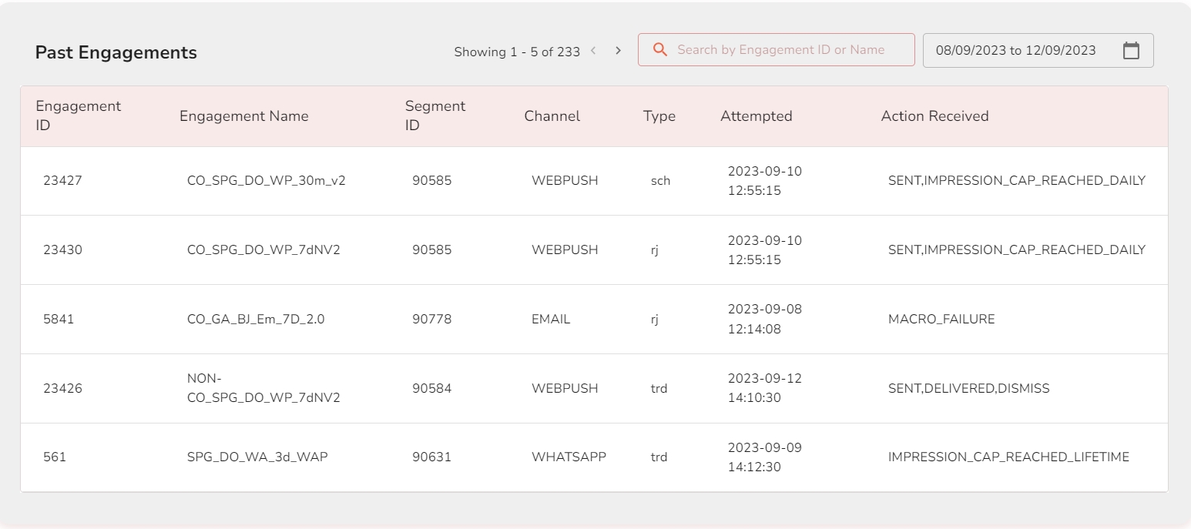The height and width of the screenshot is (529, 1191).
Task: Click the search magnifier icon
Action: pyautogui.click(x=659, y=50)
